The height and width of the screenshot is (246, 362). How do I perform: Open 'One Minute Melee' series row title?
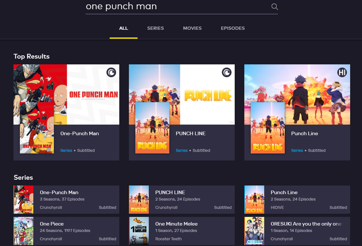point(176,224)
